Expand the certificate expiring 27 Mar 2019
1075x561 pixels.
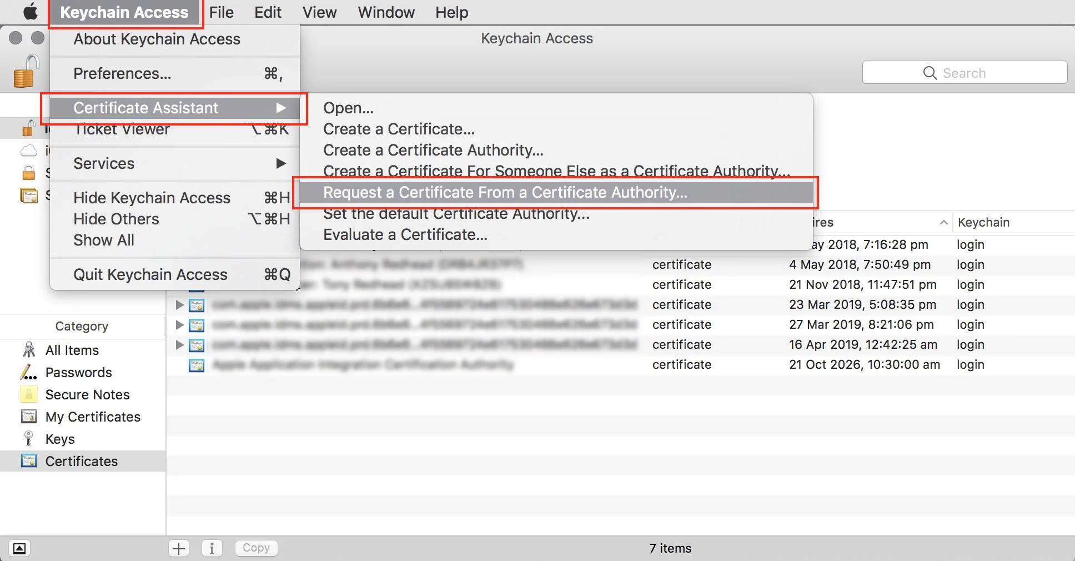tap(179, 324)
